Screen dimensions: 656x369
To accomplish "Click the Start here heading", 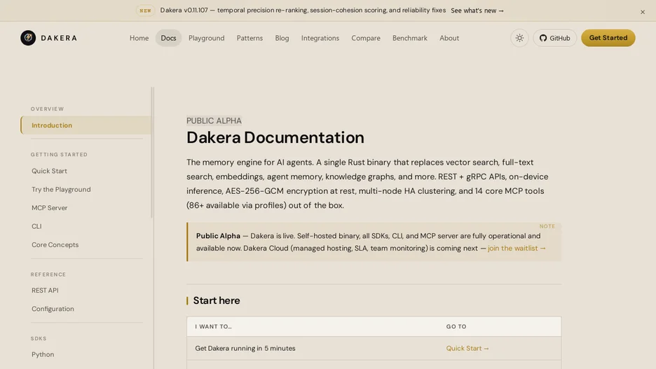I will [217, 300].
